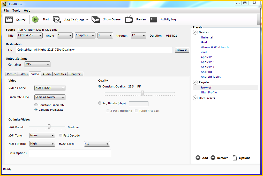The height and width of the screenshot is (176, 263).
Task: Click the Preview television icon
Action: click(129, 19)
